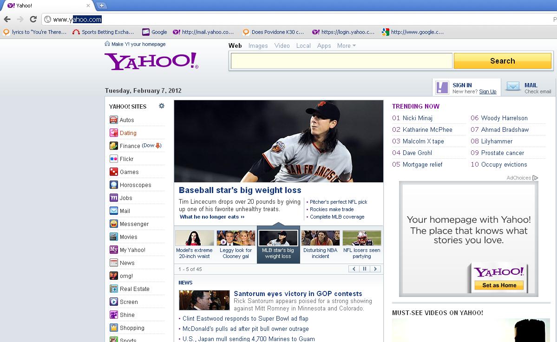The height and width of the screenshot is (342, 557).
Task: Click the Horoscopes icon in sidebar
Action: click(x=113, y=185)
